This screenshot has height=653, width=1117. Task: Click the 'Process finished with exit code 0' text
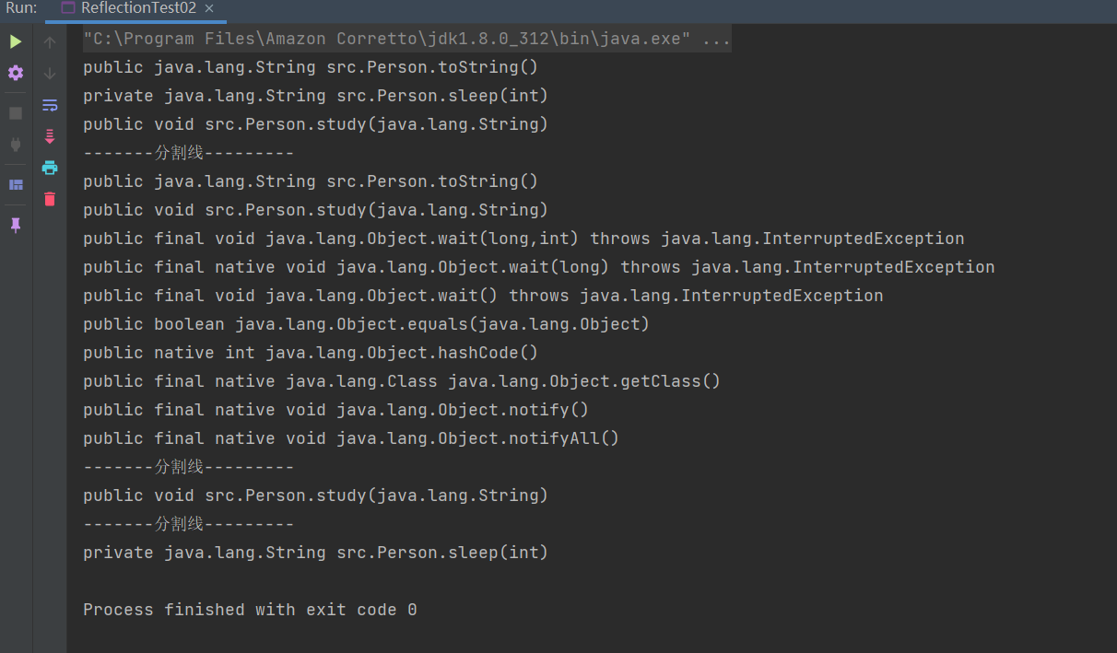(250, 610)
